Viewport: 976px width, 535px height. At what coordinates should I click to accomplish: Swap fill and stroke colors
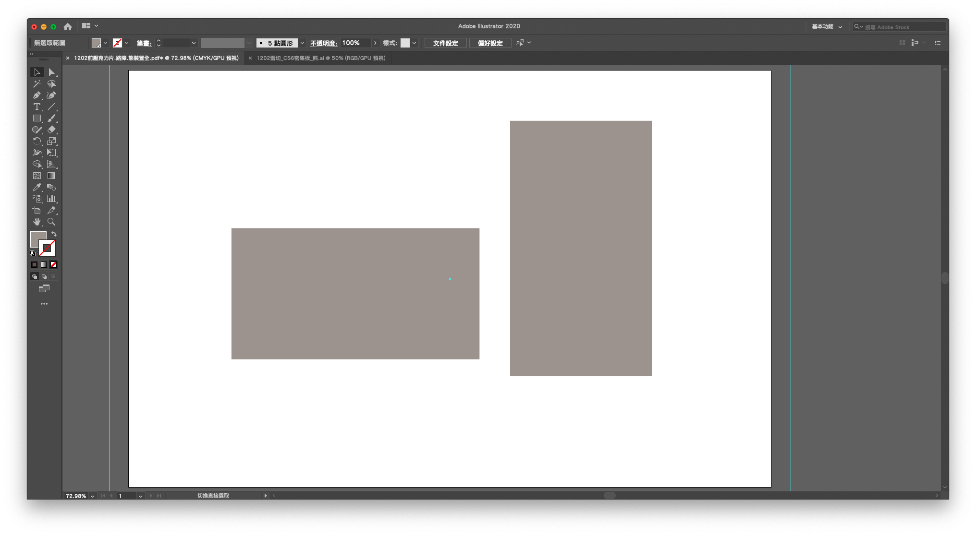(54, 234)
